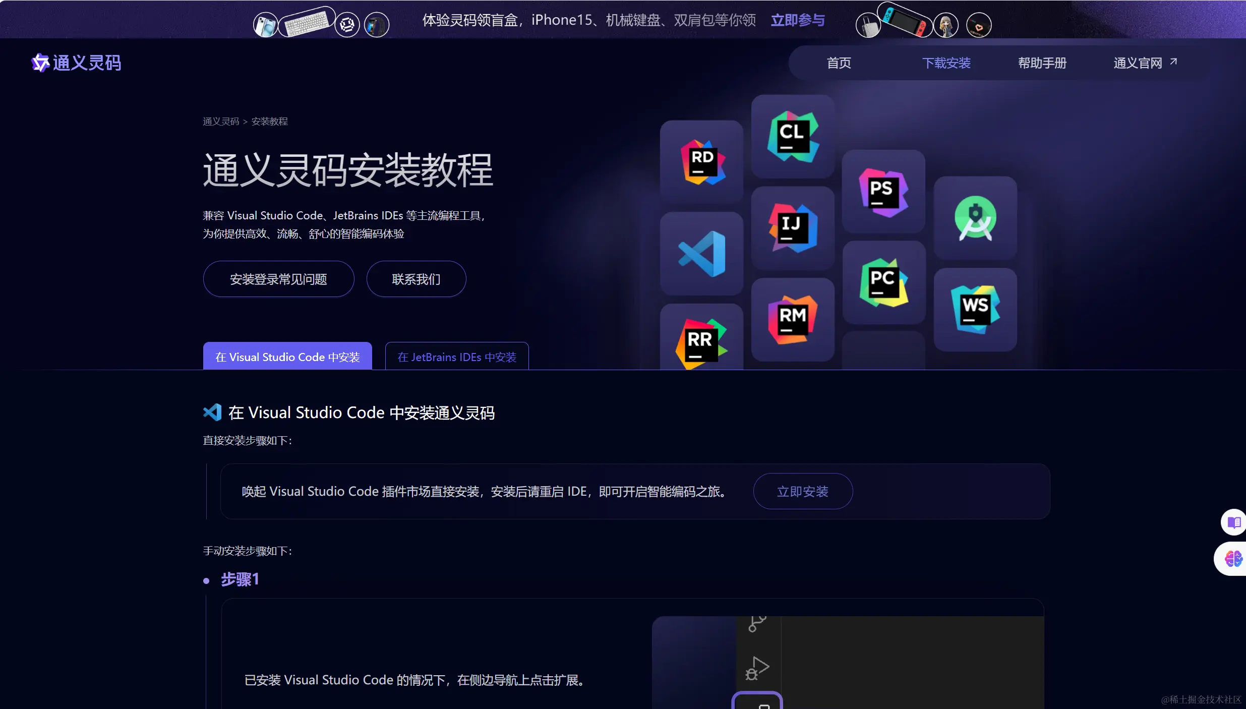Click the 通义灵码安装教程 page title

point(348,170)
